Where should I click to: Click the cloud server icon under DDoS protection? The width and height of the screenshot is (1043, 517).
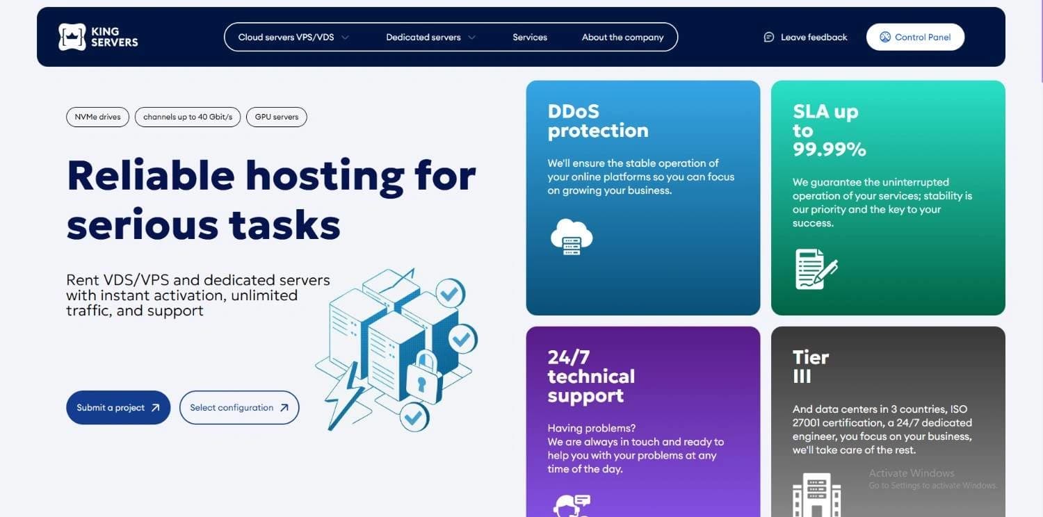tap(571, 236)
